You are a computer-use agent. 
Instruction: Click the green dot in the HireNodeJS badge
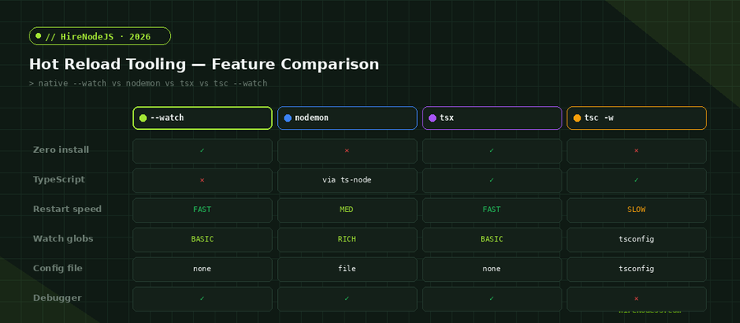[x=38, y=36]
